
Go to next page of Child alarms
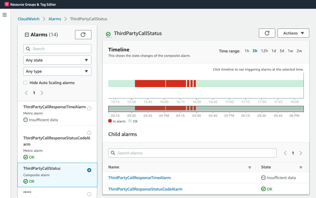tap(301, 153)
